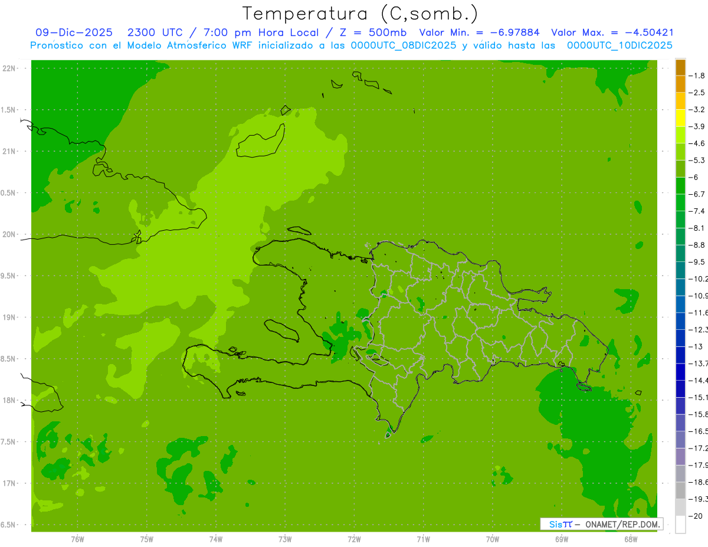Click the swatch between -3.9 and -4.6
The width and height of the screenshot is (708, 547).
[x=680, y=135]
